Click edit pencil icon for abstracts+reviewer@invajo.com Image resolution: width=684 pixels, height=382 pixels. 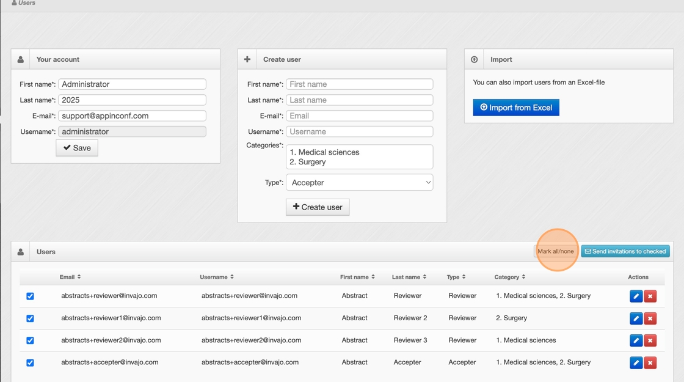click(x=636, y=296)
